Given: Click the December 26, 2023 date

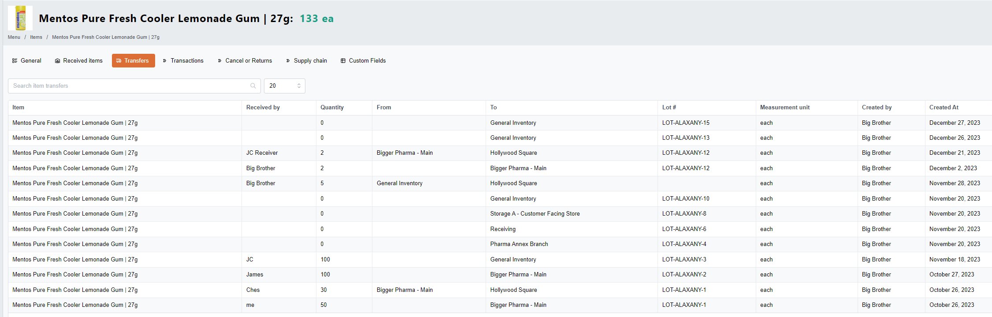Looking at the screenshot, I should point(955,138).
